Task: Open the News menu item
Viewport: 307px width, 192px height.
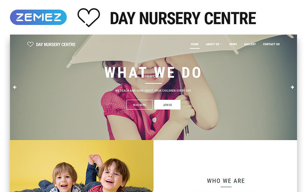Action: 233,44
